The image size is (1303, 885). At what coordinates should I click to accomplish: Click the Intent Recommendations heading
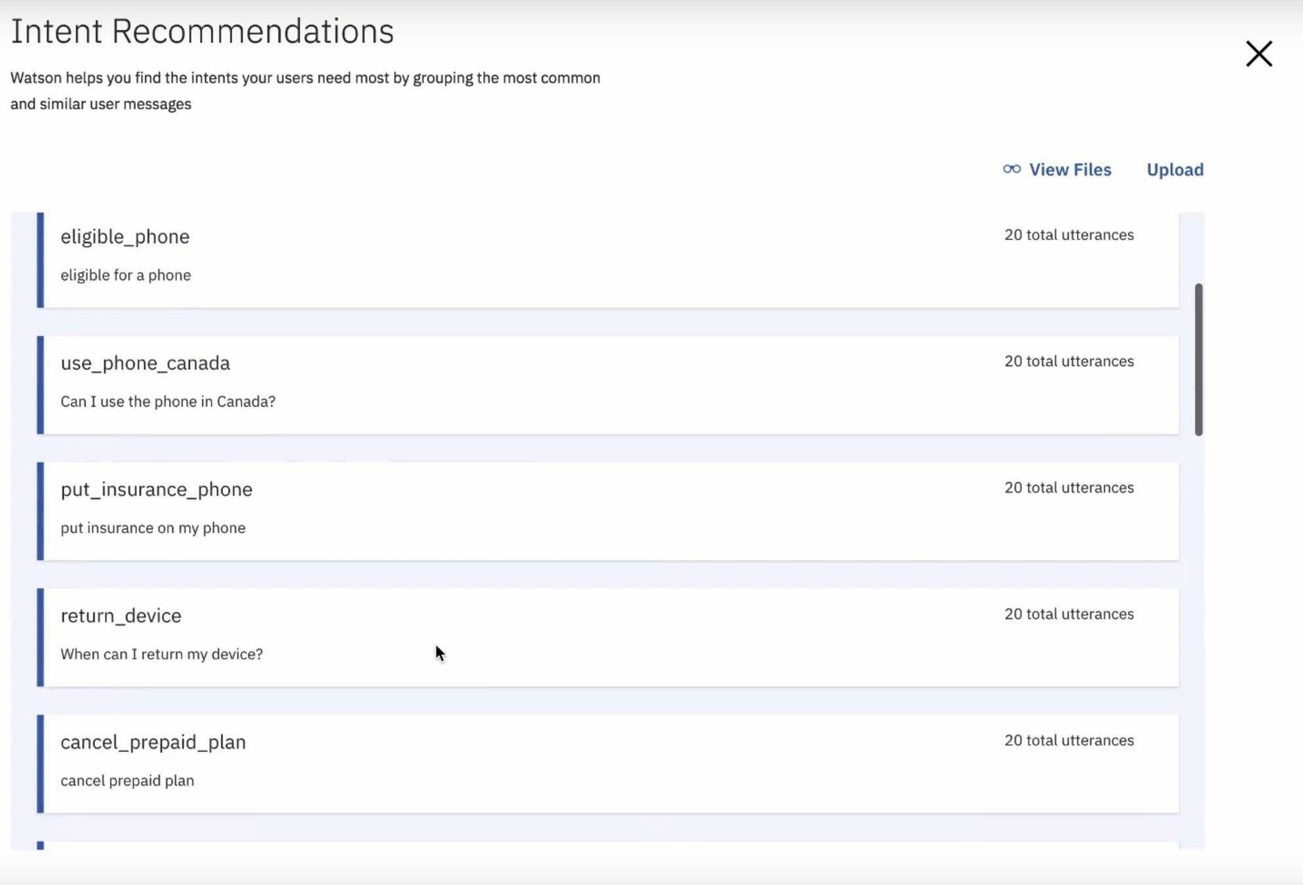click(202, 31)
